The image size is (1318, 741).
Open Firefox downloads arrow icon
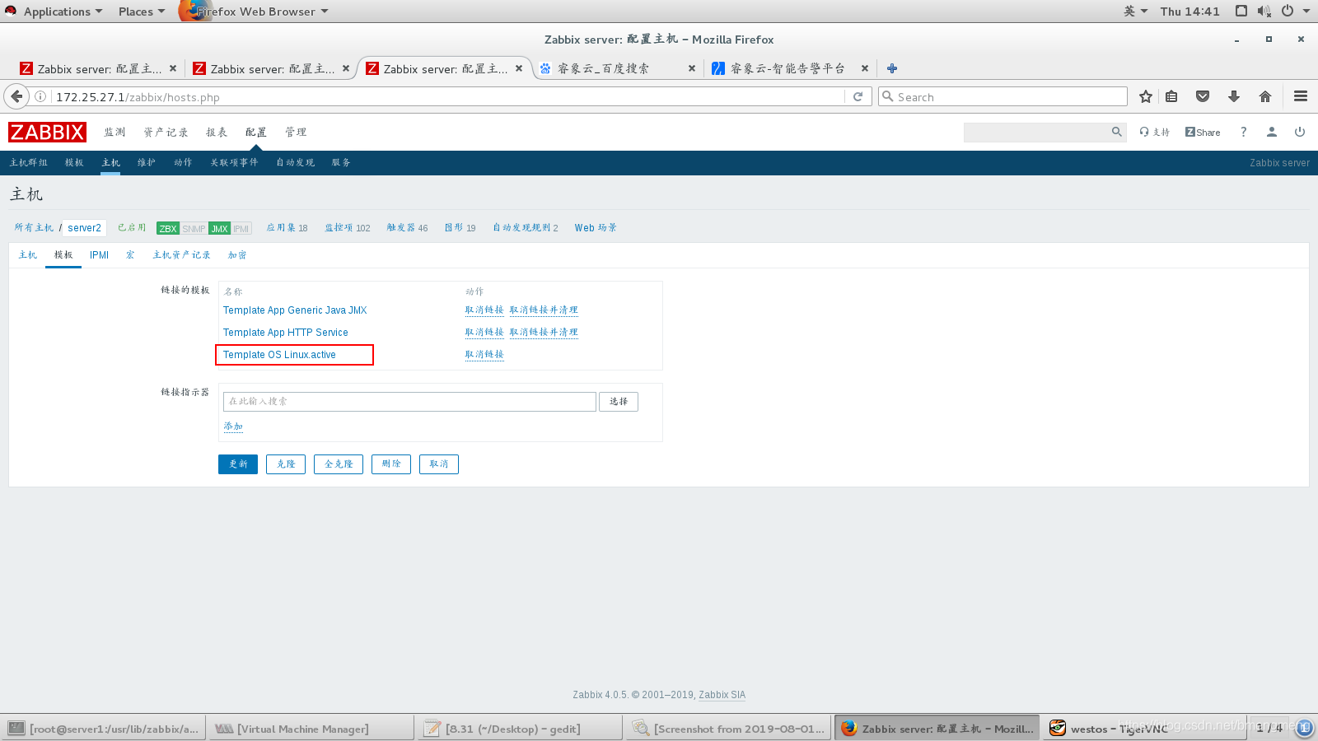tap(1234, 96)
